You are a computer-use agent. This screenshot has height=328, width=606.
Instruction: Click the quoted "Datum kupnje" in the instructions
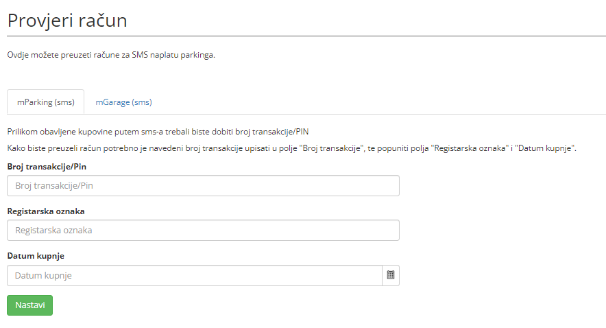[x=548, y=148]
